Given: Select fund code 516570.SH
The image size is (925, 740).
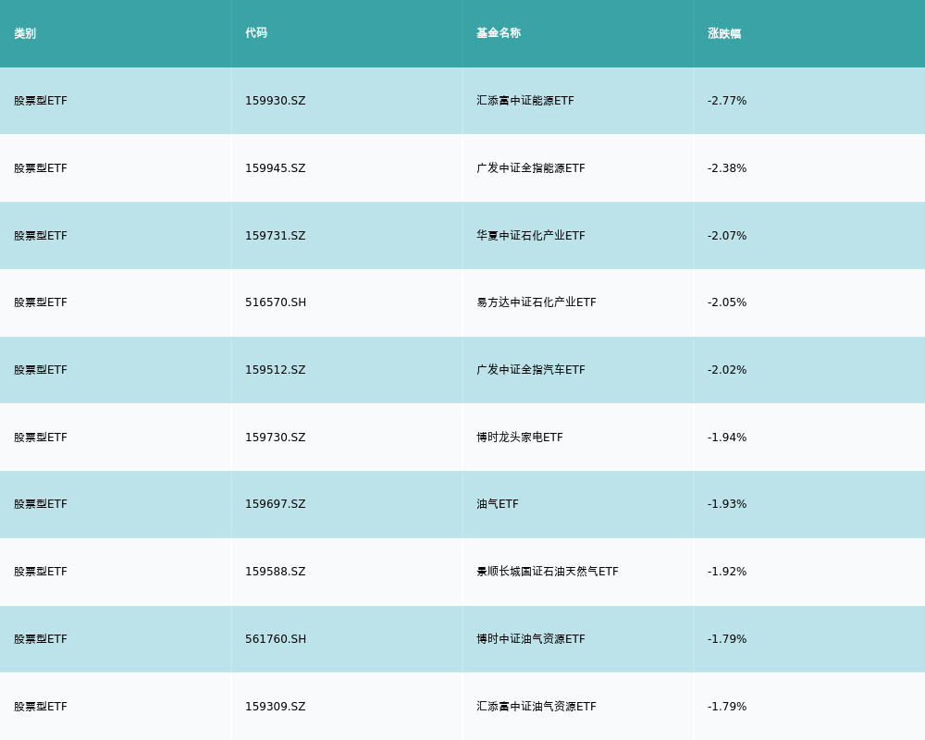Looking at the screenshot, I should point(275,302).
